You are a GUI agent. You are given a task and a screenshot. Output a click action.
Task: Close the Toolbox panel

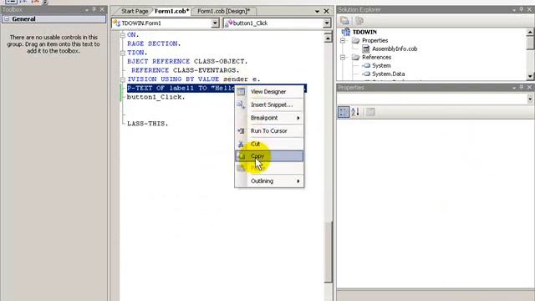102,9
